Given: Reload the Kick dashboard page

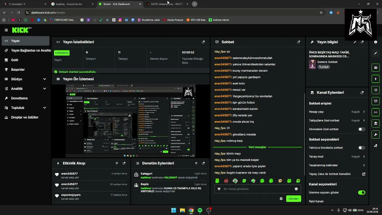Looking at the screenshot, I should point(19,13).
